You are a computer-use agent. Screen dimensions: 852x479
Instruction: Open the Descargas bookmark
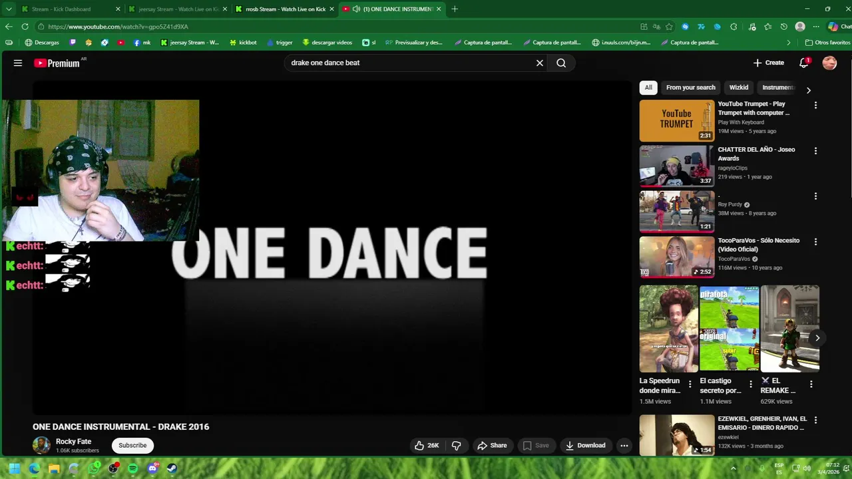41,43
